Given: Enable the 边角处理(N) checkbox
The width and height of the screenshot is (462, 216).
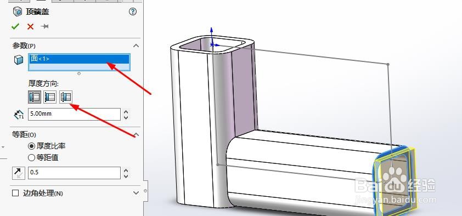Looking at the screenshot, I should (x=15, y=194).
